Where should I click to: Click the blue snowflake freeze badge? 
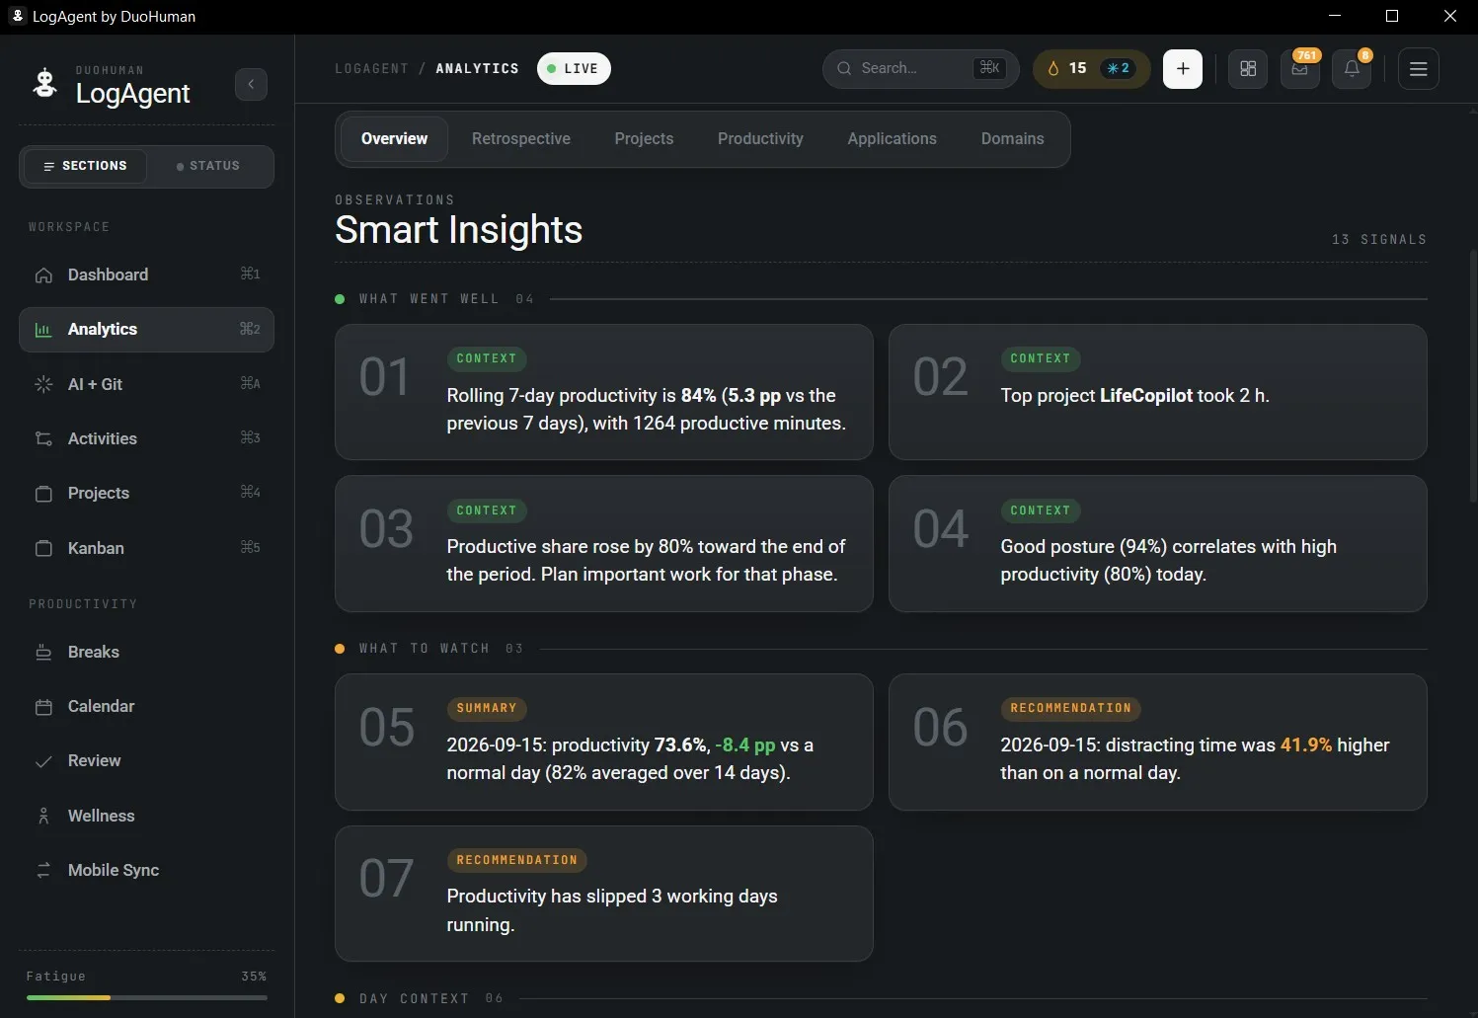tap(1119, 69)
